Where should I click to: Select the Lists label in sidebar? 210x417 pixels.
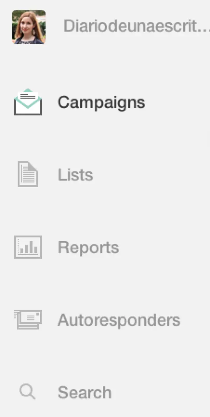75,174
